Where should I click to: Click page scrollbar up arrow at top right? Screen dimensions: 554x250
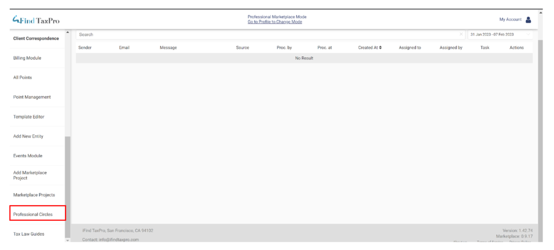pos(540,12)
